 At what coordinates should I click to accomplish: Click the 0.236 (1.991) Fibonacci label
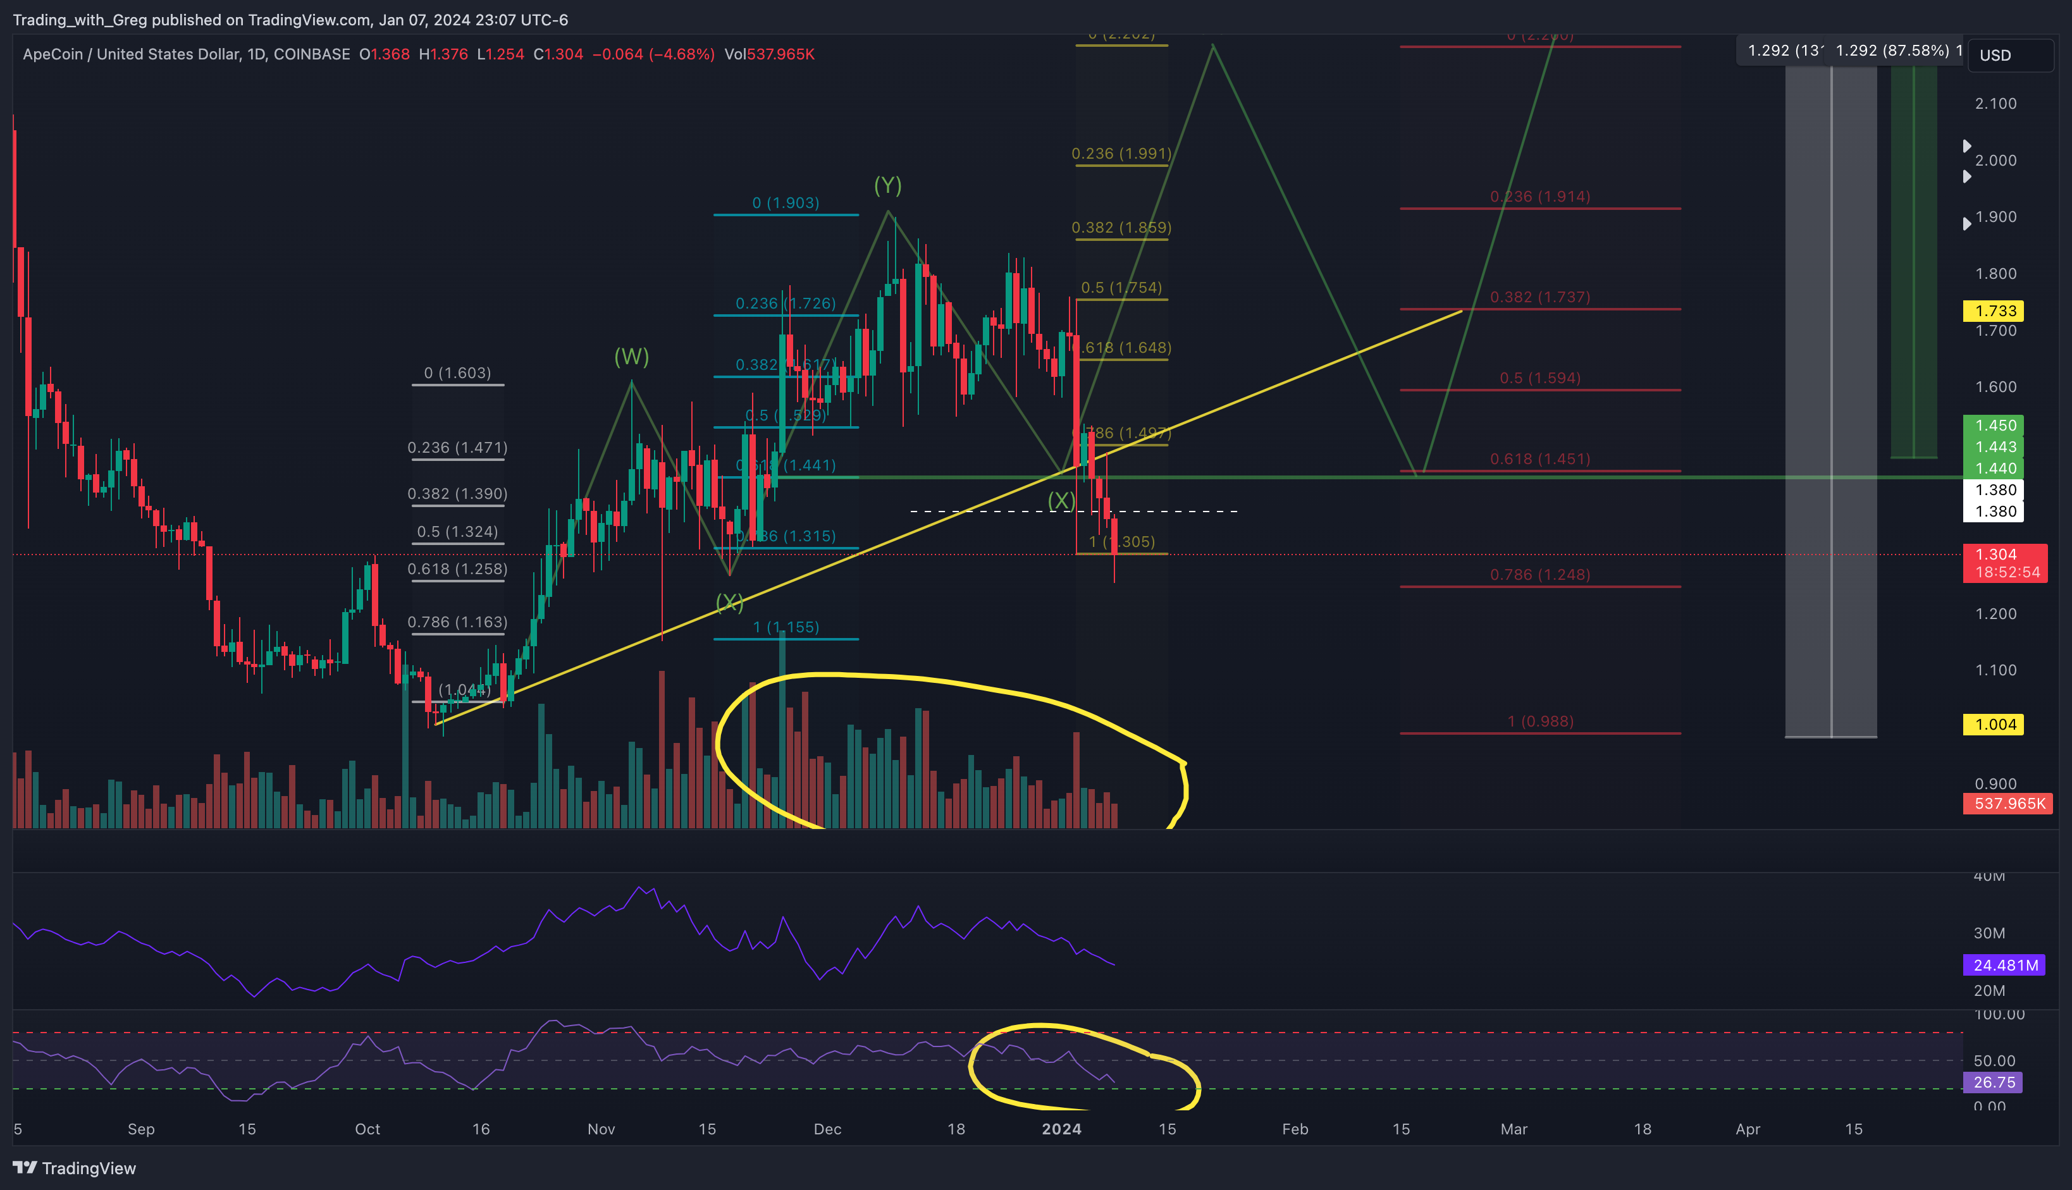click(1121, 154)
